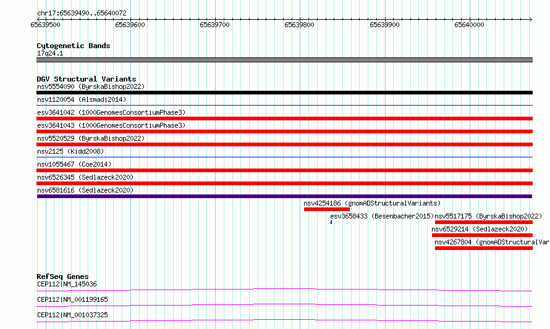Viewport: 550px width, 329px height.
Task: Click the magenta NM_001199165 transcript line
Action: (284, 305)
